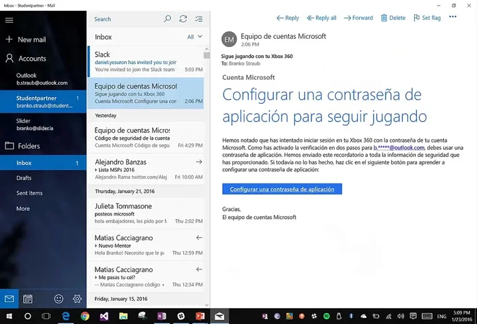The width and height of the screenshot is (477, 324).
Task: Open Mail settings gear
Action: click(x=77, y=299)
